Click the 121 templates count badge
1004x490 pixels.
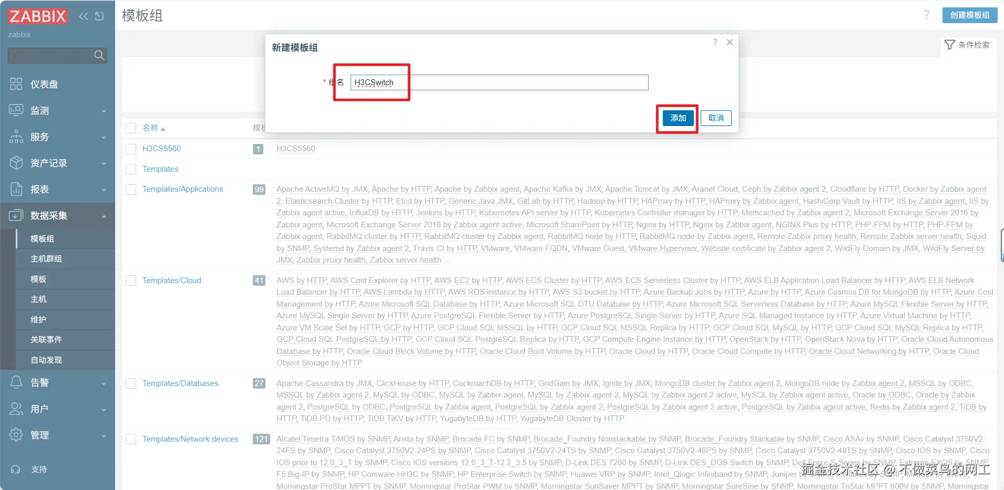coord(262,439)
